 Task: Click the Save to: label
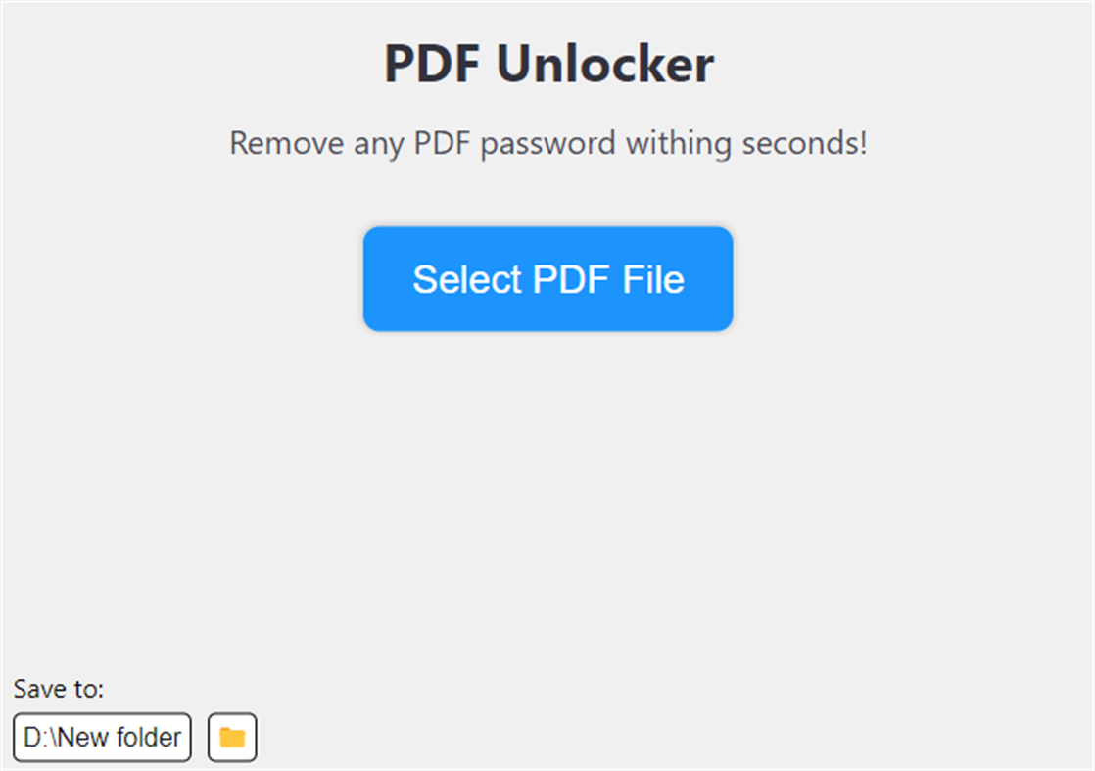(x=59, y=690)
